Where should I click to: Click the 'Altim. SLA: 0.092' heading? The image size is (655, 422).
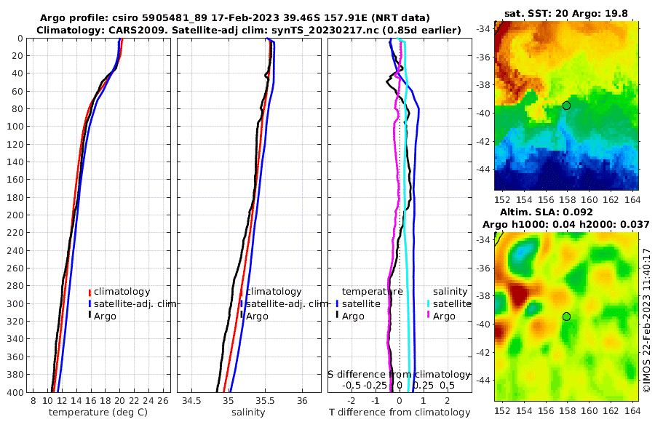(x=547, y=212)
